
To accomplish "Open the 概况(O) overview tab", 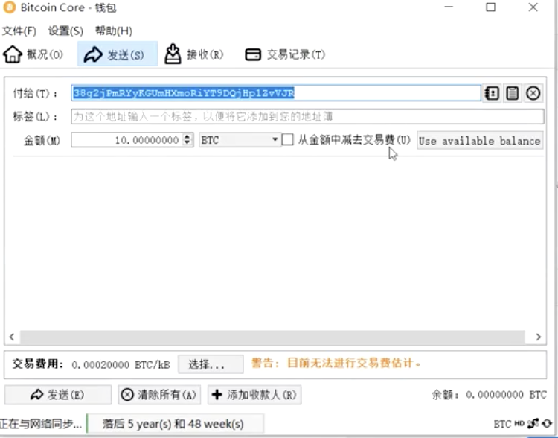I will click(33, 54).
